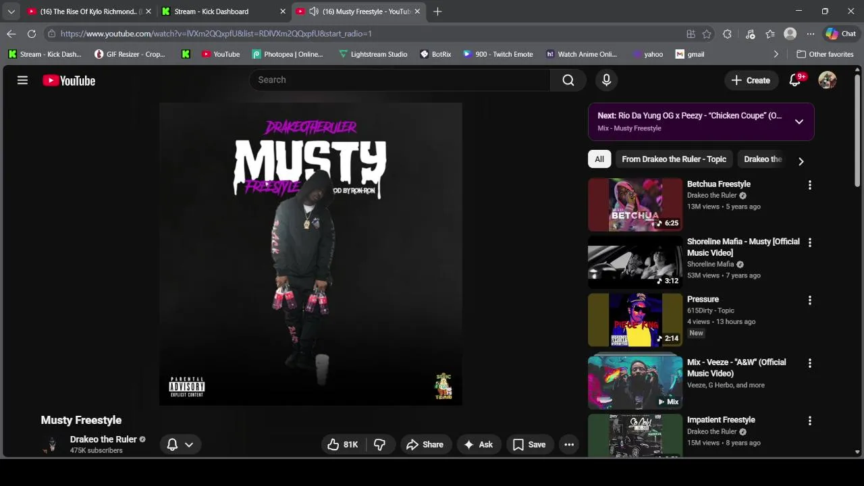
Task: Select From Drakeo the Ruler - Topic chip
Action: (674, 159)
